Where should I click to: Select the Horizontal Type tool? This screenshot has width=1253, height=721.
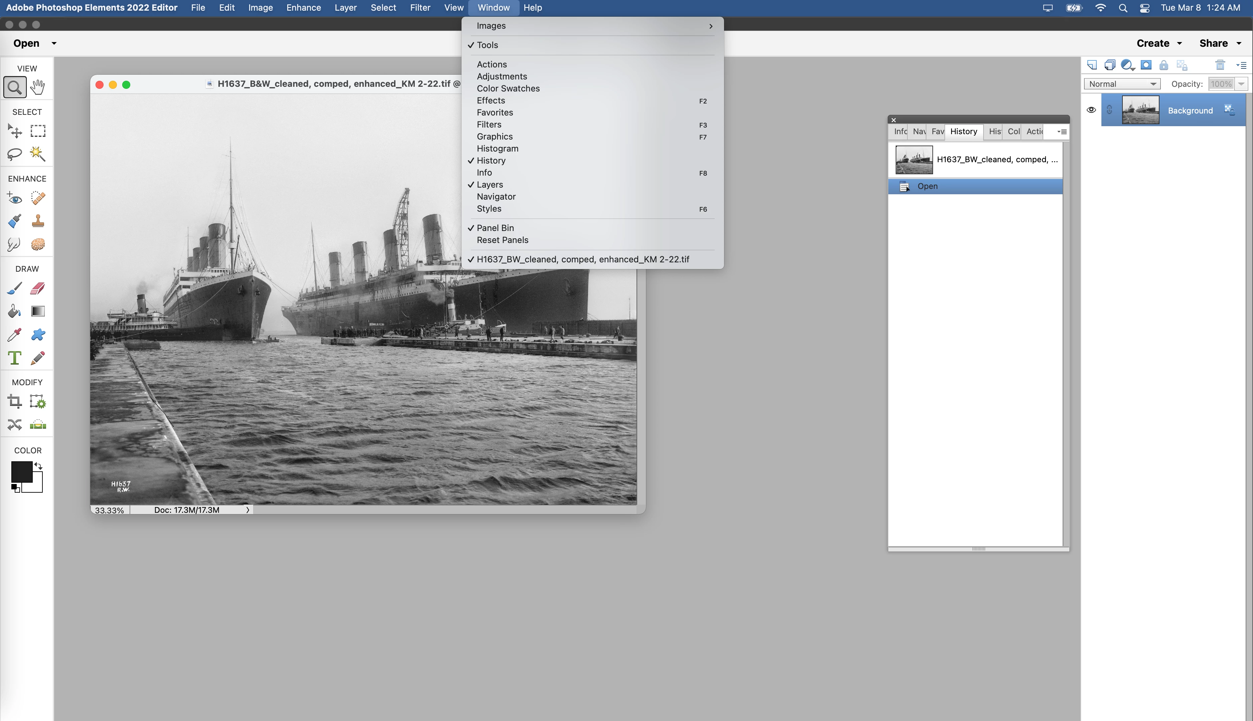pos(14,357)
